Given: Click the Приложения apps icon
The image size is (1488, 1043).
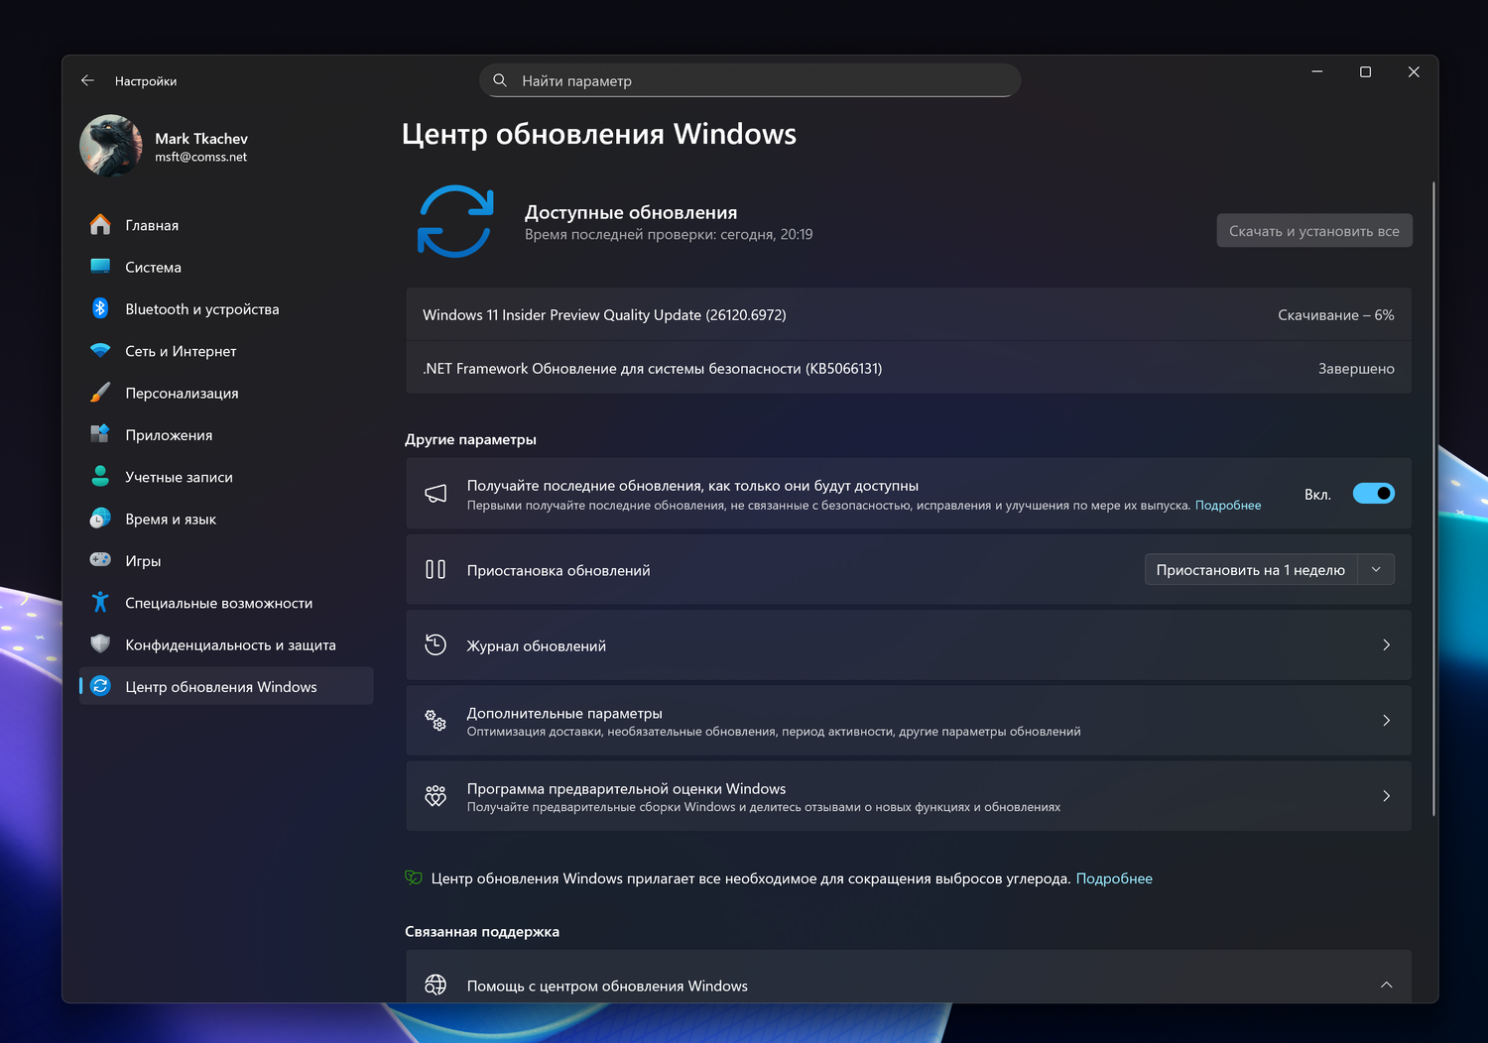Looking at the screenshot, I should [100, 434].
